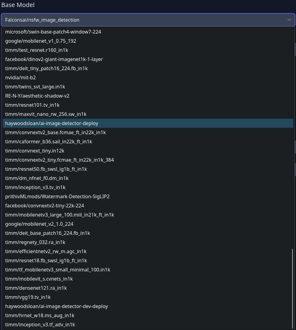Pick highlighted haywoodsloan/ai-image-detector-deploy option
This screenshot has height=330, width=296.
[148, 123]
